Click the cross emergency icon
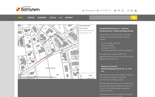155x97 pixels. [122, 11]
